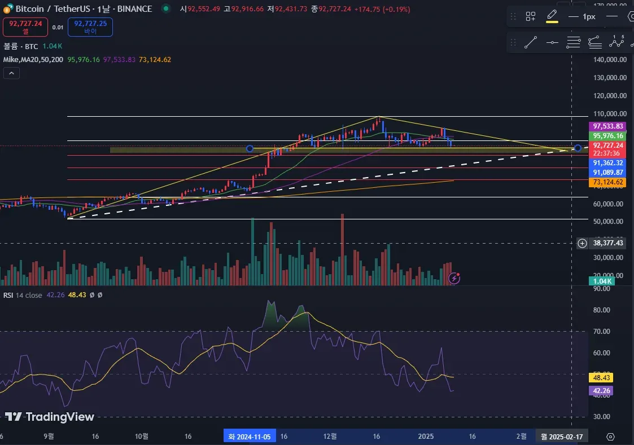Screen dimensions: 634x445
Task: Click the 30.00 level on the RSI scale
Action: click(x=601, y=417)
